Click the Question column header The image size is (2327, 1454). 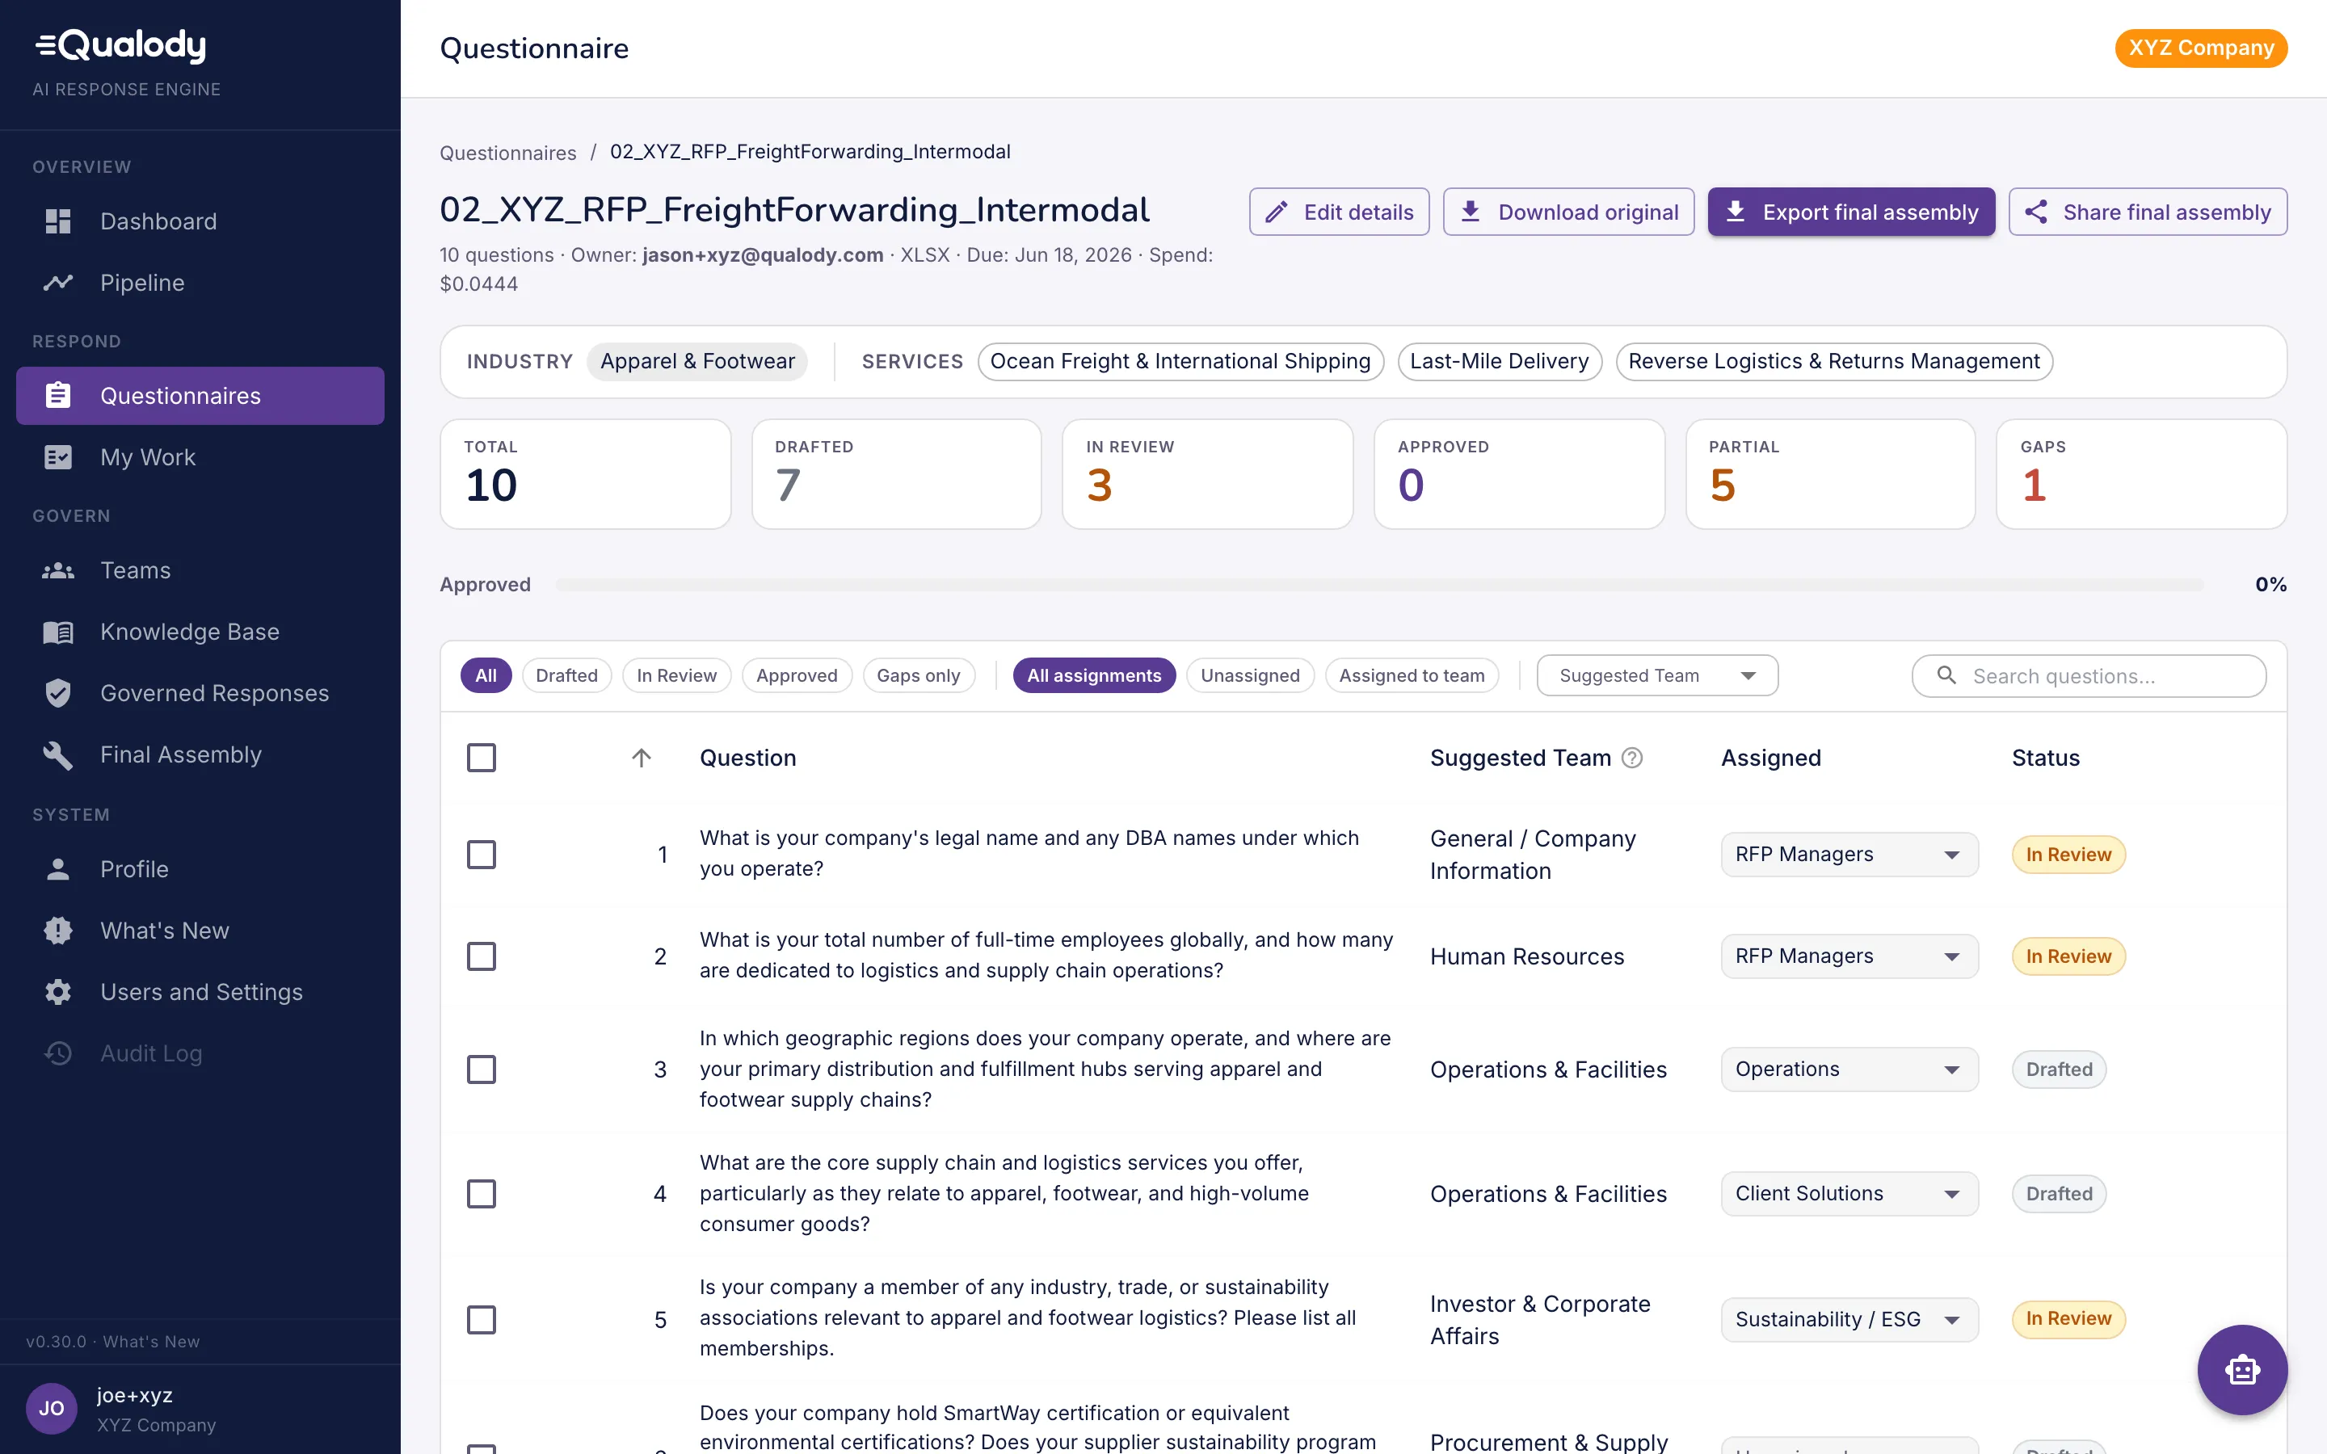click(x=748, y=758)
